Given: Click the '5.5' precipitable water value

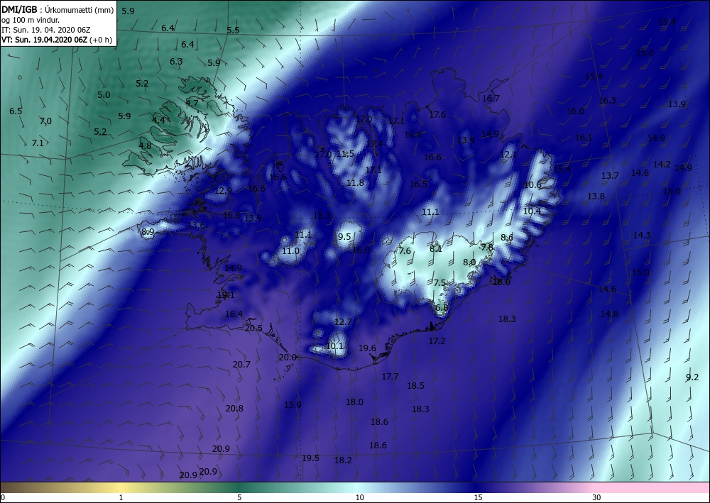Looking at the screenshot, I should (233, 31).
